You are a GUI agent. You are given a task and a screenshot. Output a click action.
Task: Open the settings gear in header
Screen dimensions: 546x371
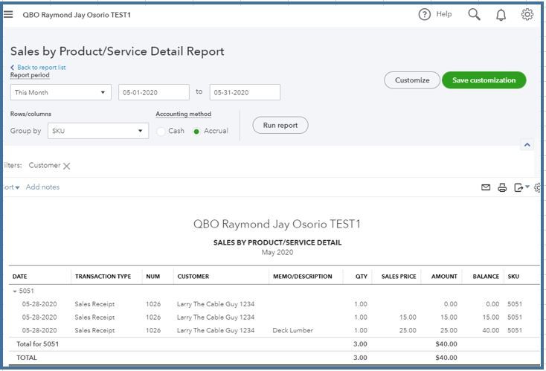click(527, 14)
